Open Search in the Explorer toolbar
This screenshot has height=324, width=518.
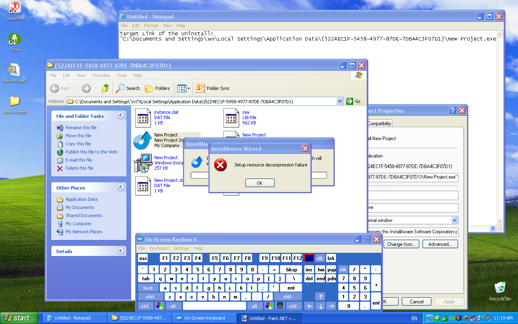(x=128, y=88)
